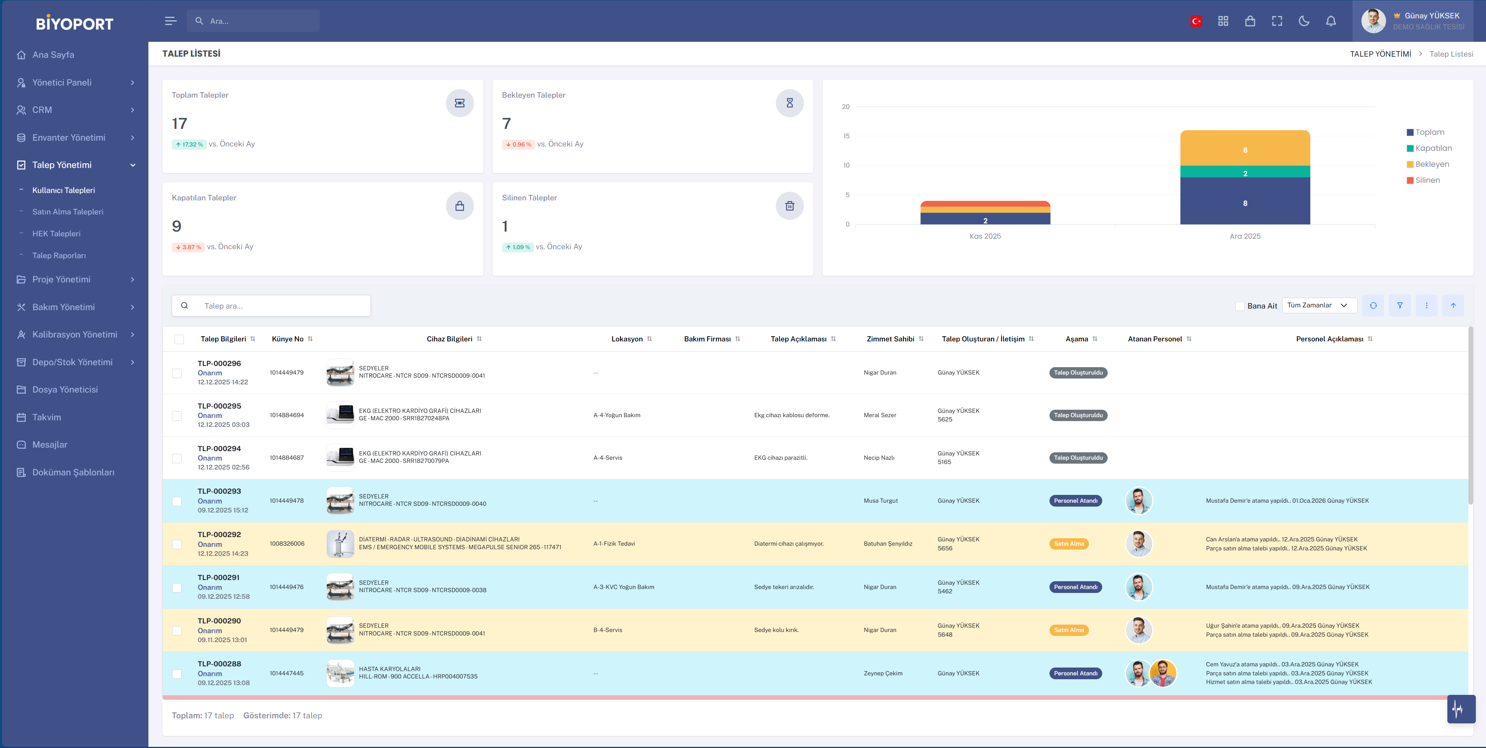Click the Talep ara search field
The image size is (1486, 748).
point(283,306)
